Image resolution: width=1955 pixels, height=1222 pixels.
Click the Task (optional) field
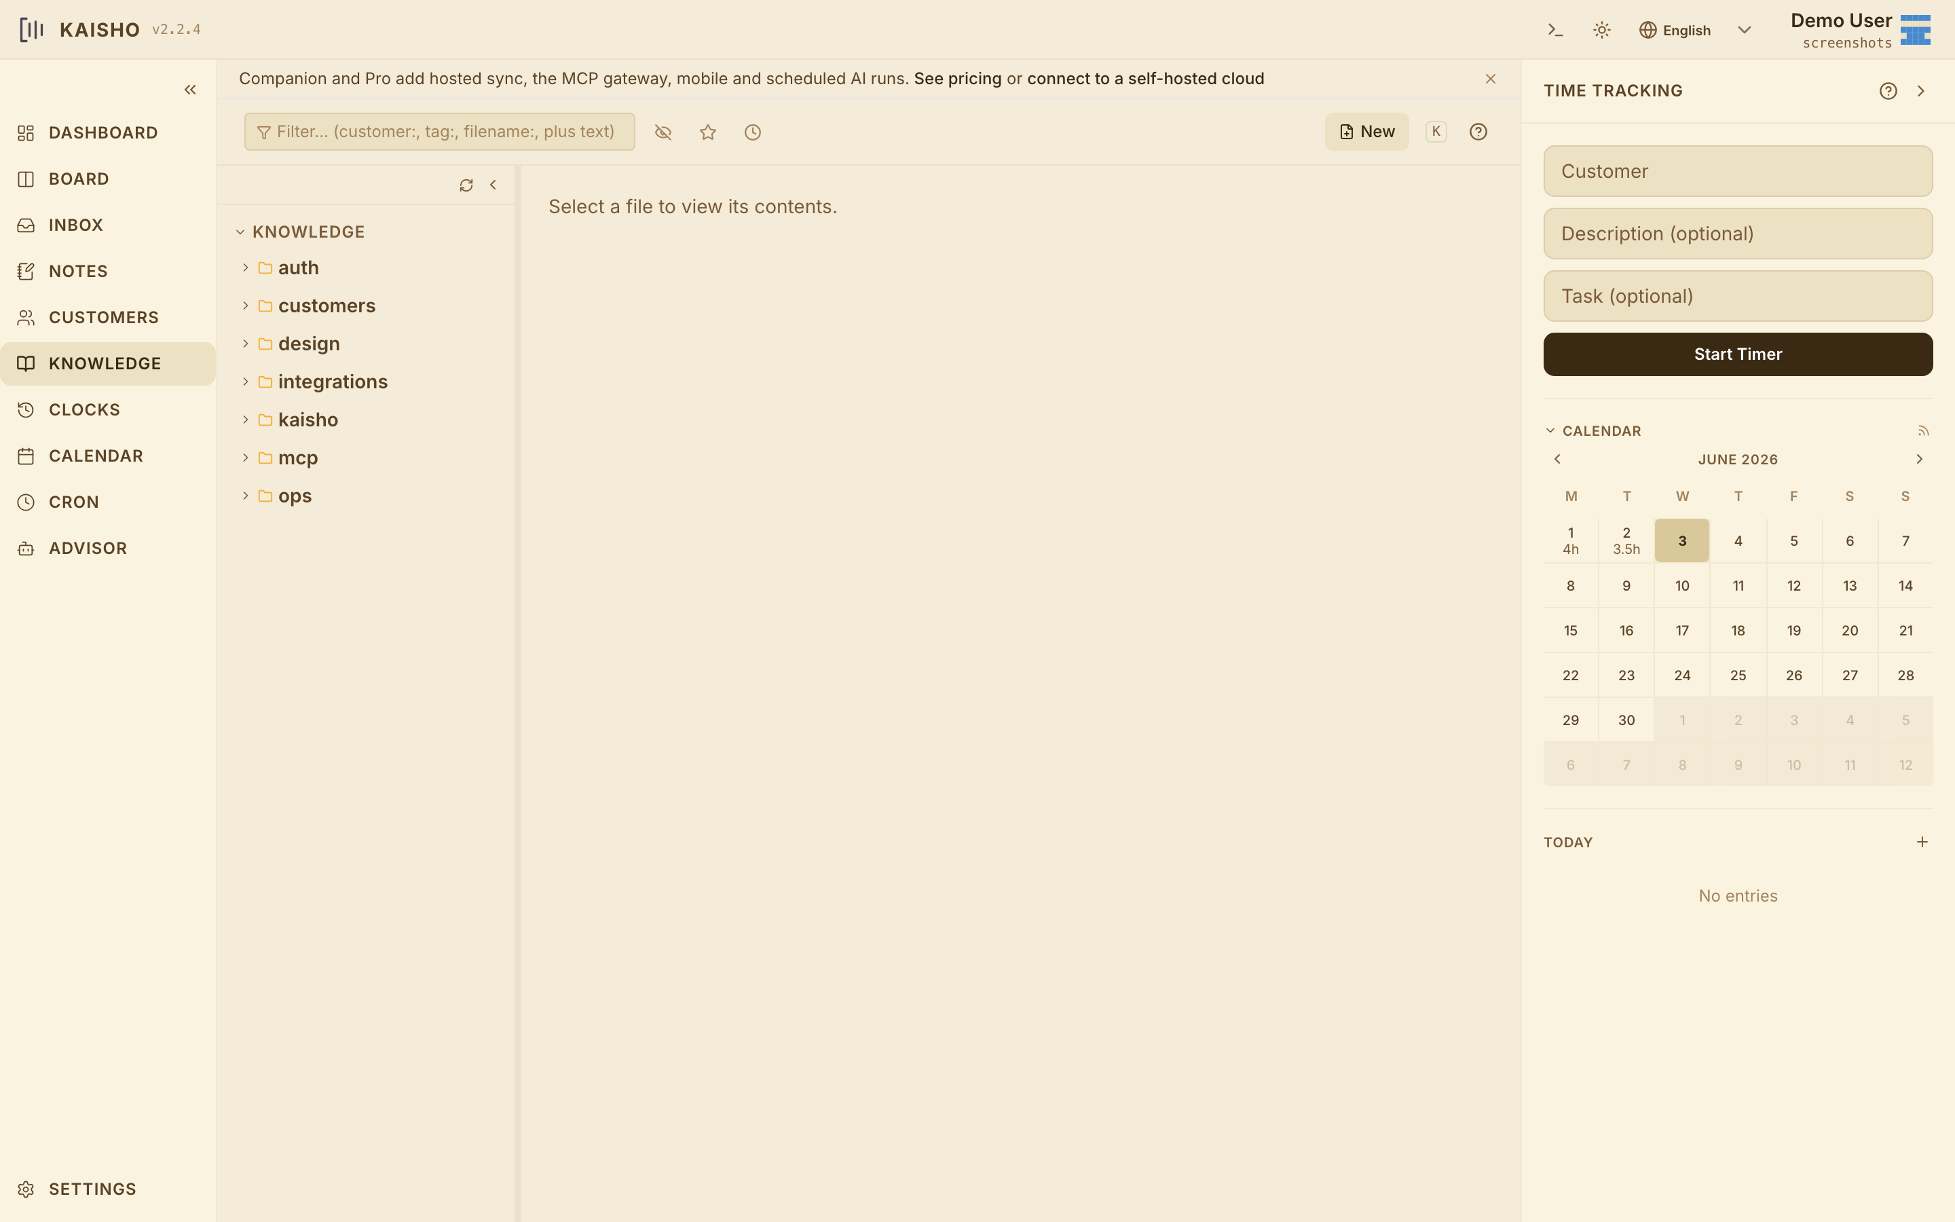tap(1738, 296)
